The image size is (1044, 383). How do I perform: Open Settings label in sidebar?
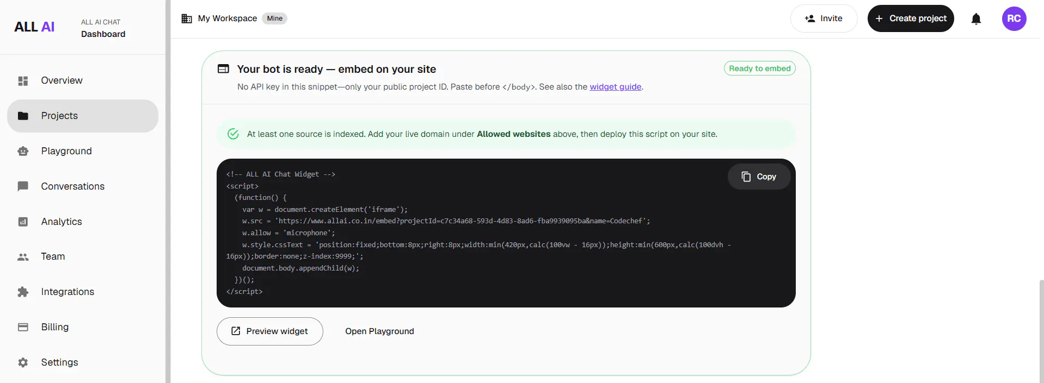[x=59, y=362]
